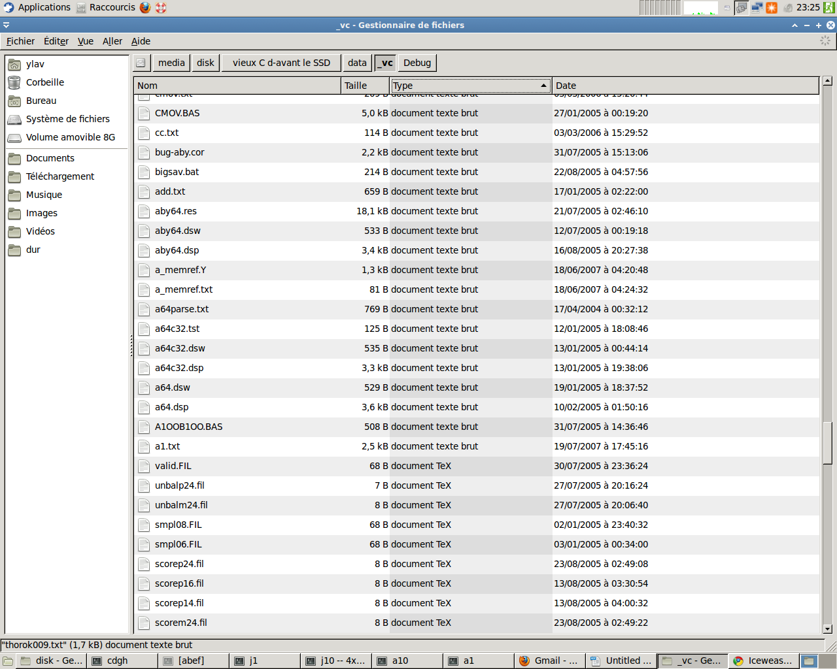This screenshot has width=837, height=669.
Task: Toggle the 'vieux C d-avant le SSD' path button
Action: (x=281, y=63)
